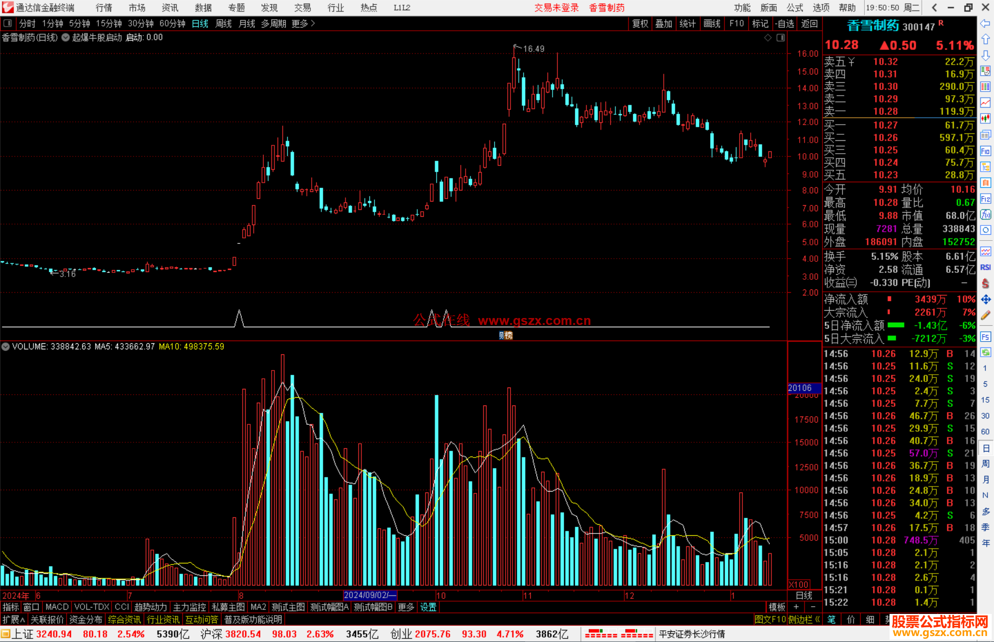Viewport: 994px width, 642px height.
Task: Expand the 扩展 panel at bottom left
Action: [14, 619]
